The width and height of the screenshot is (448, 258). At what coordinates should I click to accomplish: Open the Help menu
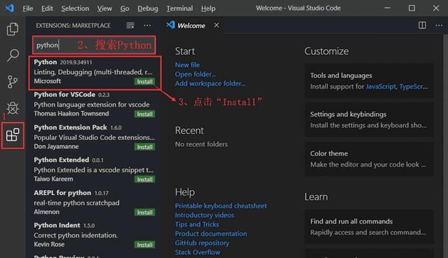pyautogui.click(x=208, y=8)
